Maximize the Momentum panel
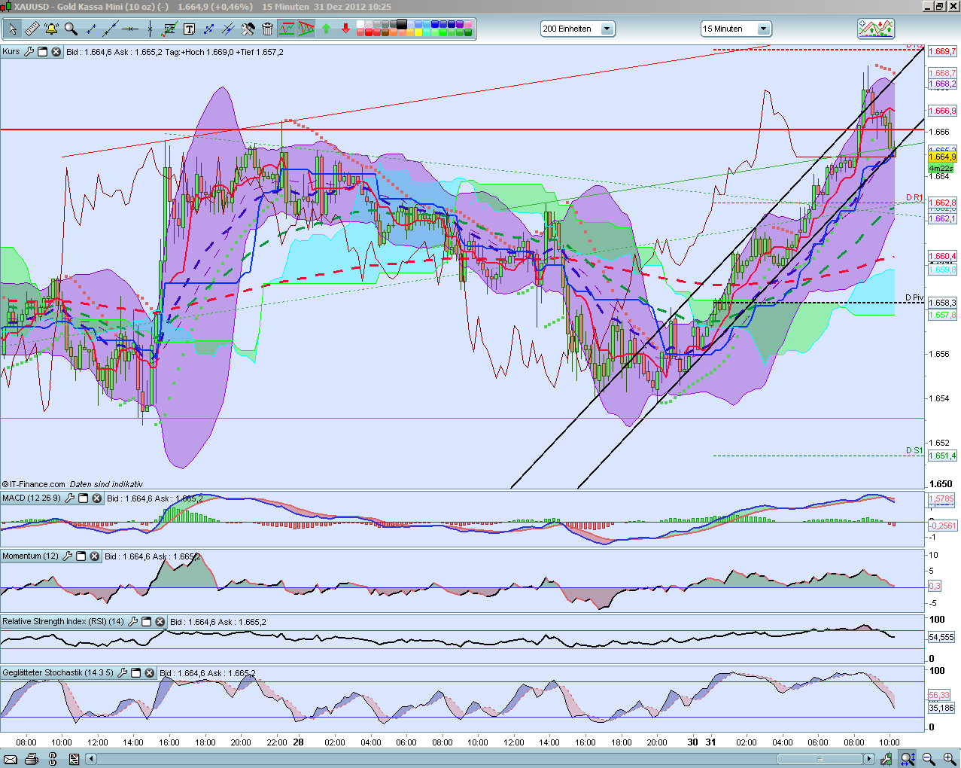 pos(81,556)
